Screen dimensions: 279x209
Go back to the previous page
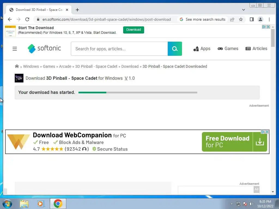(x=10, y=19)
